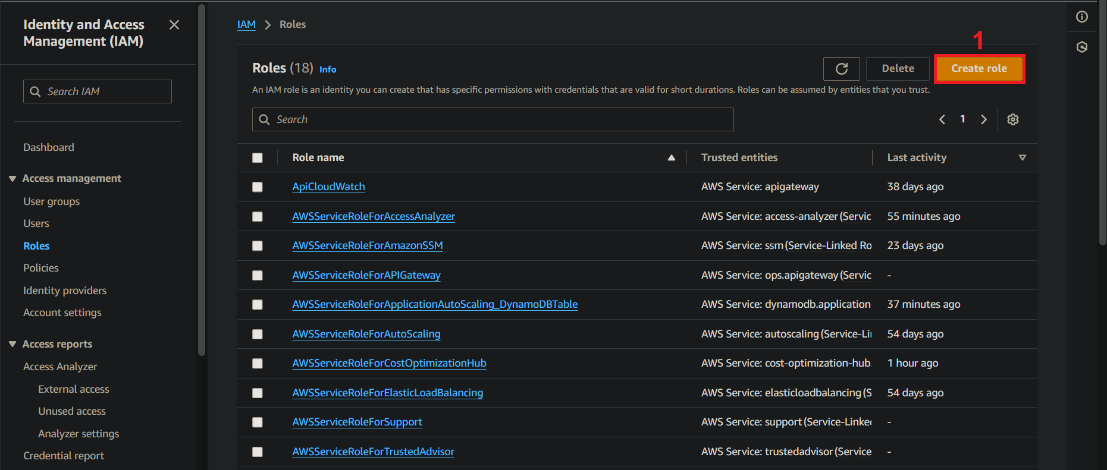Screen dimensions: 1107x470
Task: Open the Last activity column sort arrow
Action: point(1022,157)
